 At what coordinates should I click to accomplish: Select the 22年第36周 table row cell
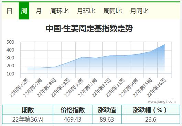pyautogui.click(x=28, y=119)
